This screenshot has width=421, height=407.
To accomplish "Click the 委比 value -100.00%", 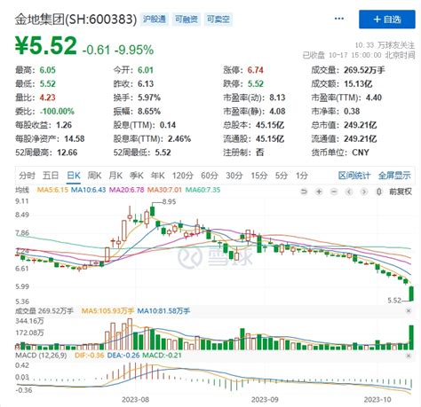I will tap(57, 112).
